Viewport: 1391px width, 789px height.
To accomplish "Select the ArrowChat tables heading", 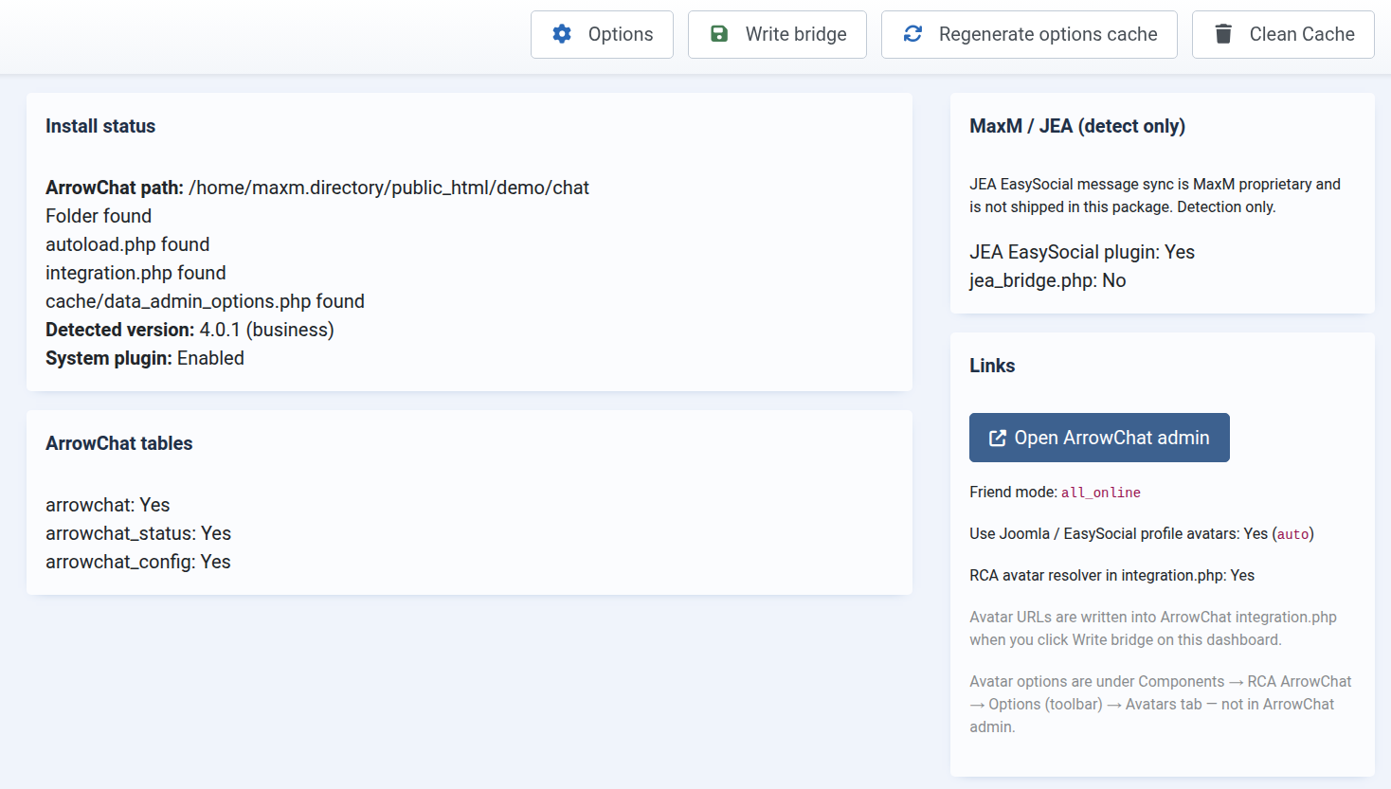I will tap(119, 443).
